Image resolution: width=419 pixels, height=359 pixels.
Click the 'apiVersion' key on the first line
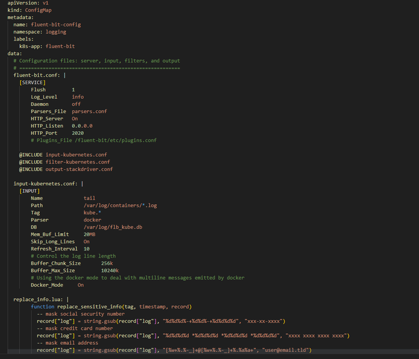tap(22, 3)
